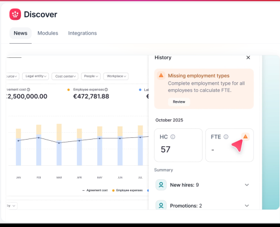The width and height of the screenshot is (280, 227).
Task: Click the JUL axis label
Action: pyautogui.click(x=140, y=178)
